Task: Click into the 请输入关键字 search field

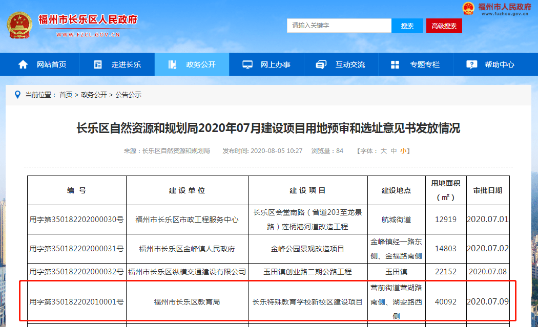Action: click(x=339, y=26)
